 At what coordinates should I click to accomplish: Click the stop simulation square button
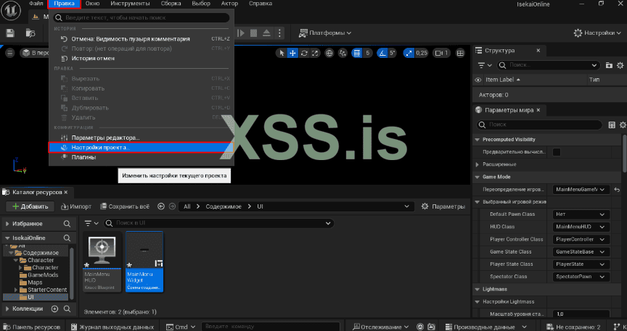pos(253,33)
